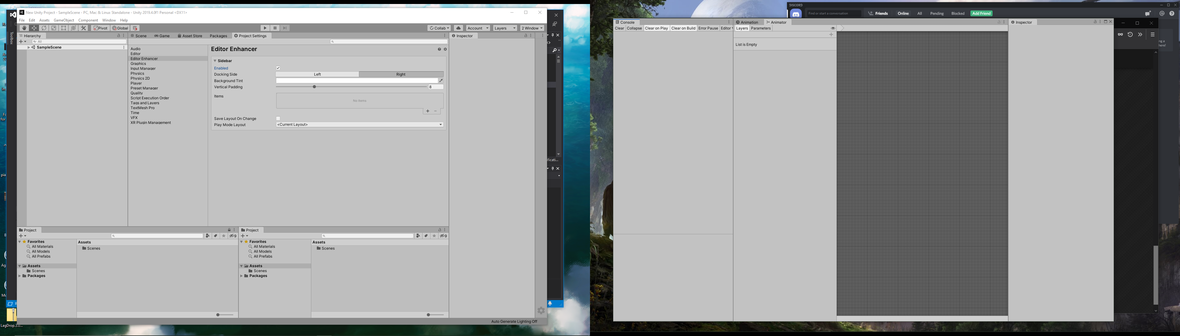The height and width of the screenshot is (336, 1180).
Task: Select the Rotate tool icon
Action: (44, 28)
